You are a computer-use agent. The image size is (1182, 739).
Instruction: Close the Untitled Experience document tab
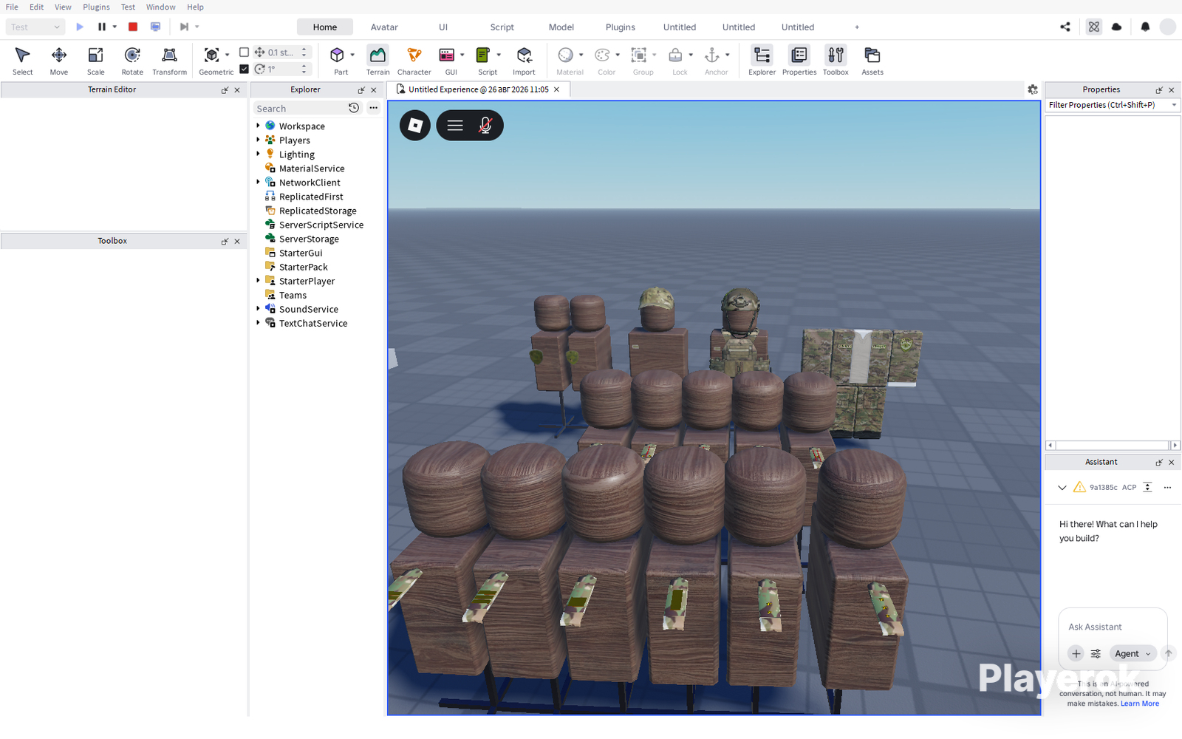(x=556, y=89)
